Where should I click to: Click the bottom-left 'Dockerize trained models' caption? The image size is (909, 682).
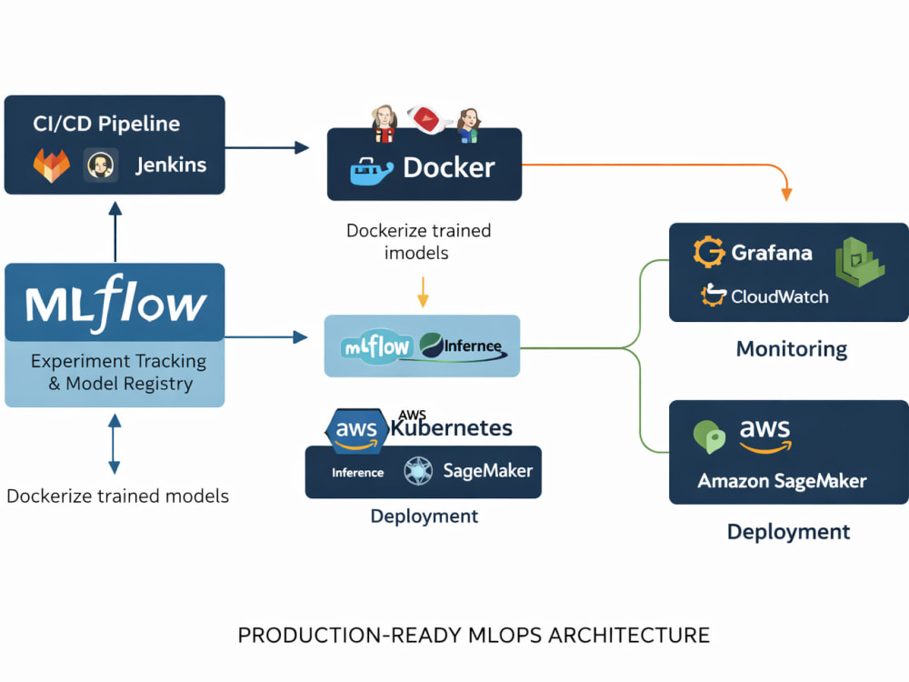[117, 496]
